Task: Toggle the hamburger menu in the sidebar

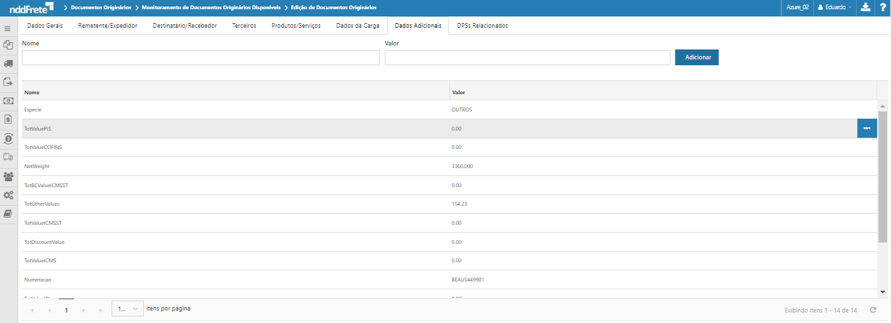Action: click(8, 29)
